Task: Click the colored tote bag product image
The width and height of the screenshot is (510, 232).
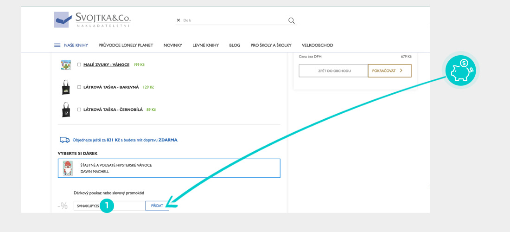Action: click(66, 87)
